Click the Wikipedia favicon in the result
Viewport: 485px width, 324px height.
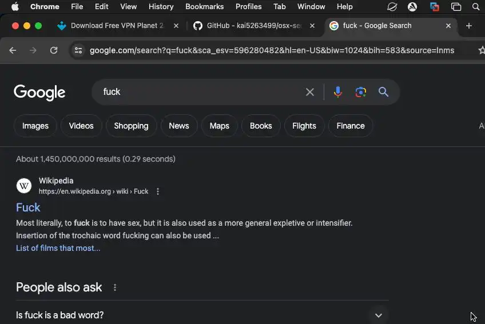(x=24, y=186)
